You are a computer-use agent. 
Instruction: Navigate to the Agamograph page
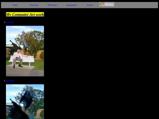point(71,5)
